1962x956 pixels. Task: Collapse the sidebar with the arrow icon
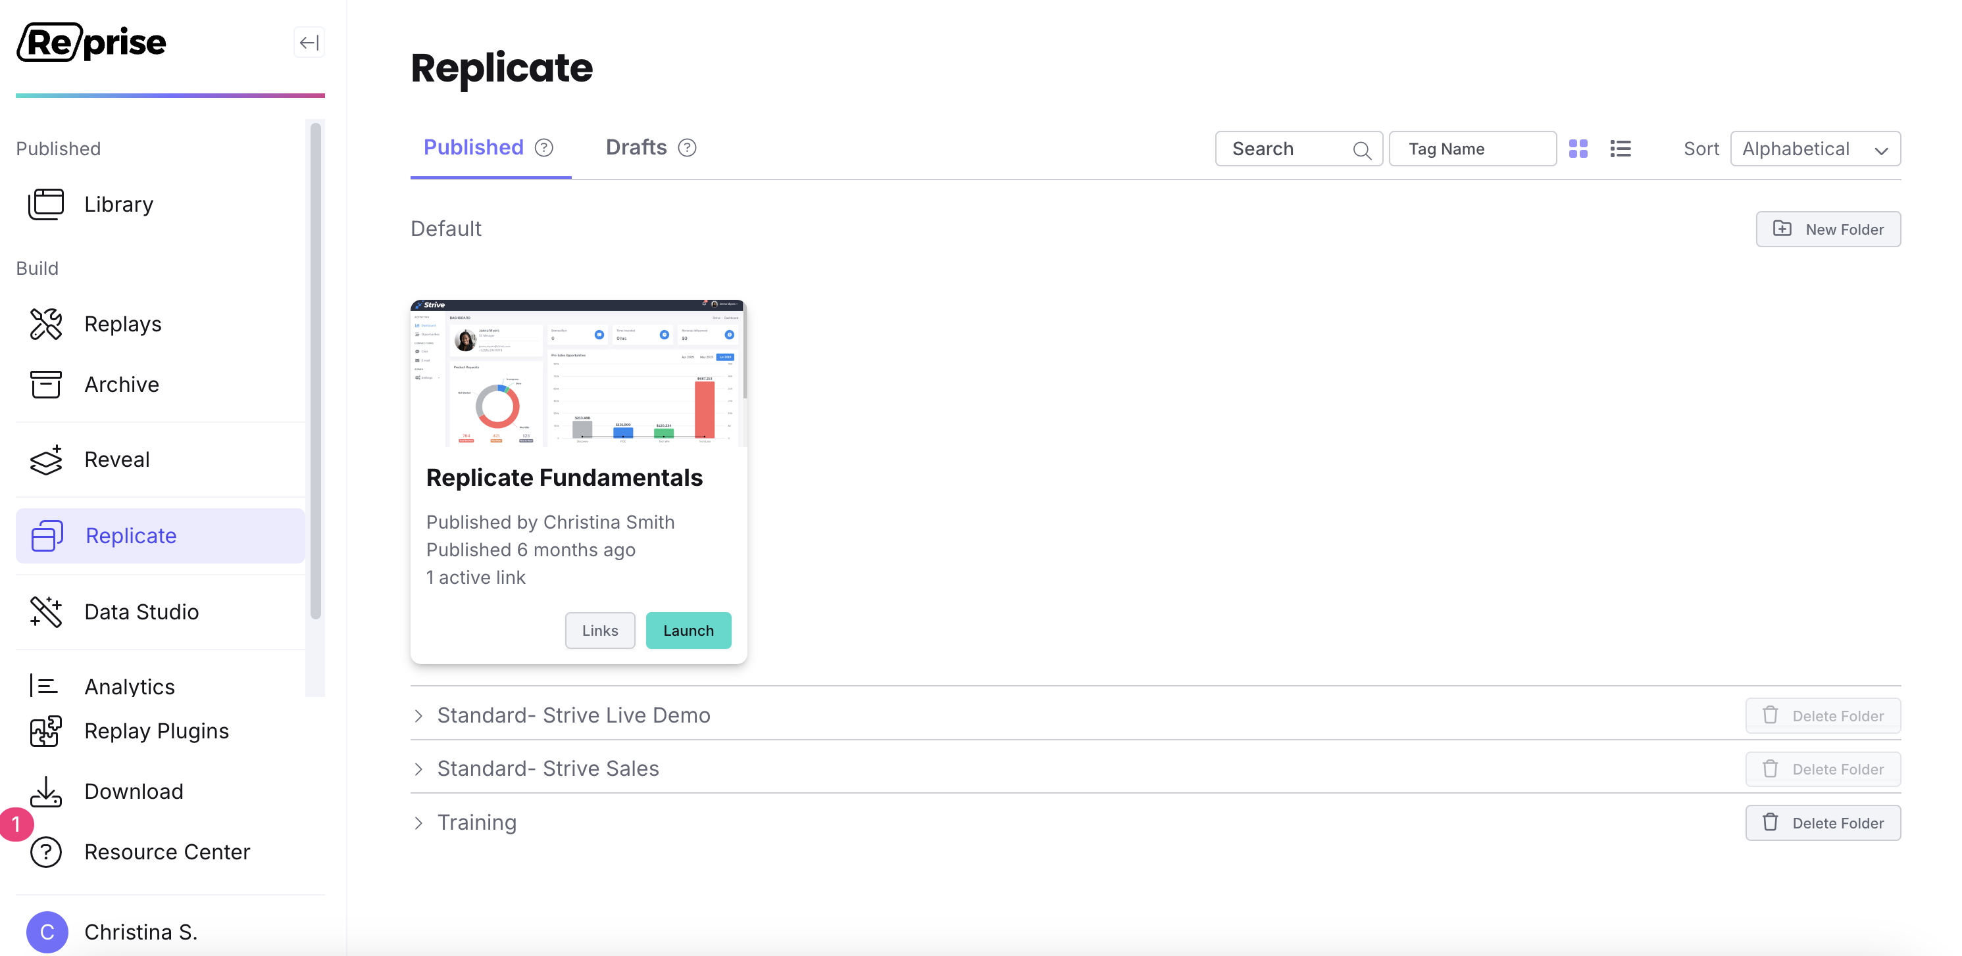[x=309, y=43]
